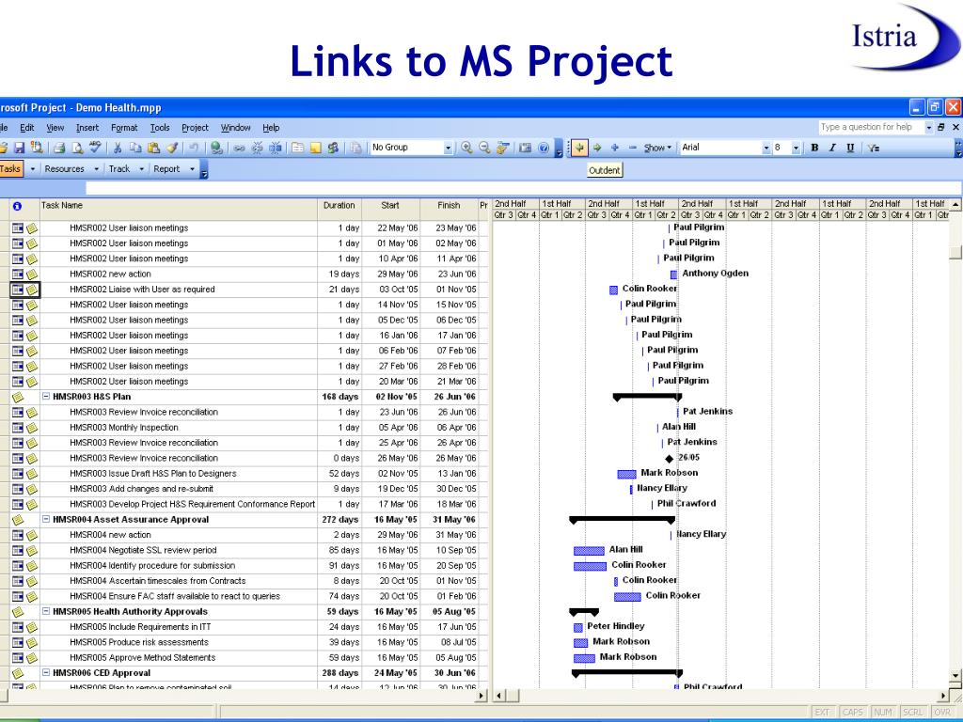Click the Finish column header

point(449,210)
